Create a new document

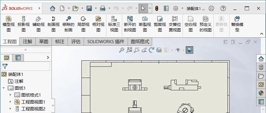pos(62,8)
